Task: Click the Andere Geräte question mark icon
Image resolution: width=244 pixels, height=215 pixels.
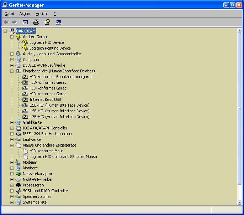Action: point(18,37)
